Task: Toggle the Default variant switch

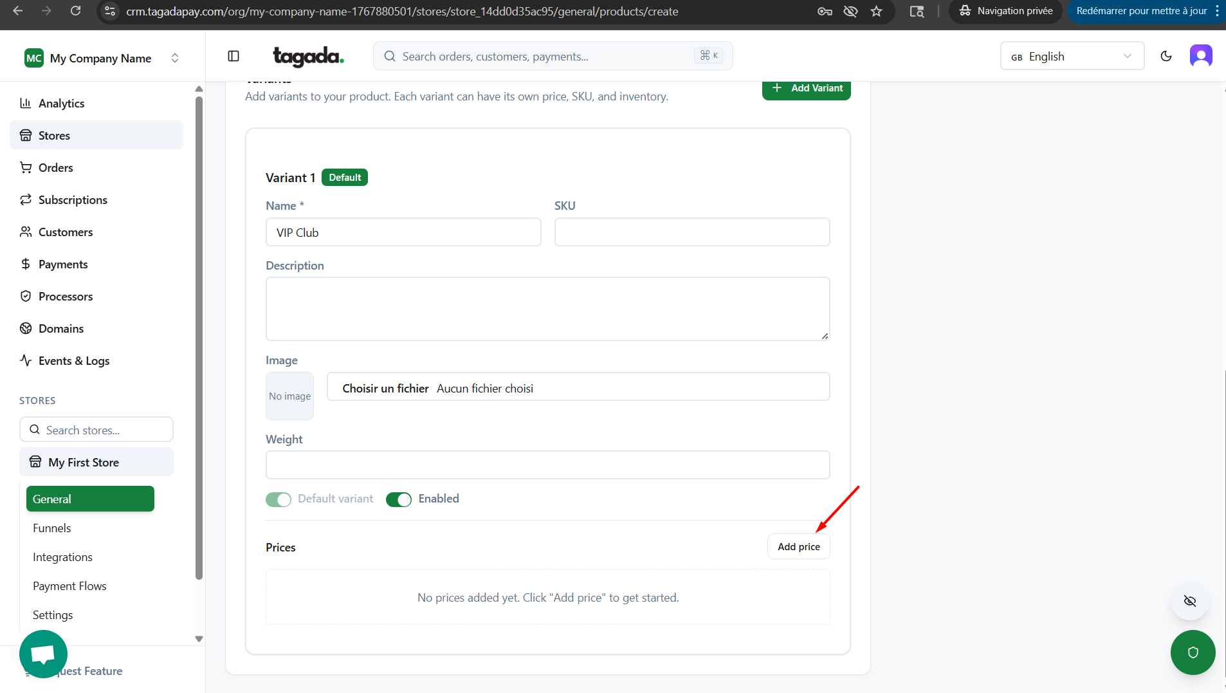Action: tap(279, 499)
